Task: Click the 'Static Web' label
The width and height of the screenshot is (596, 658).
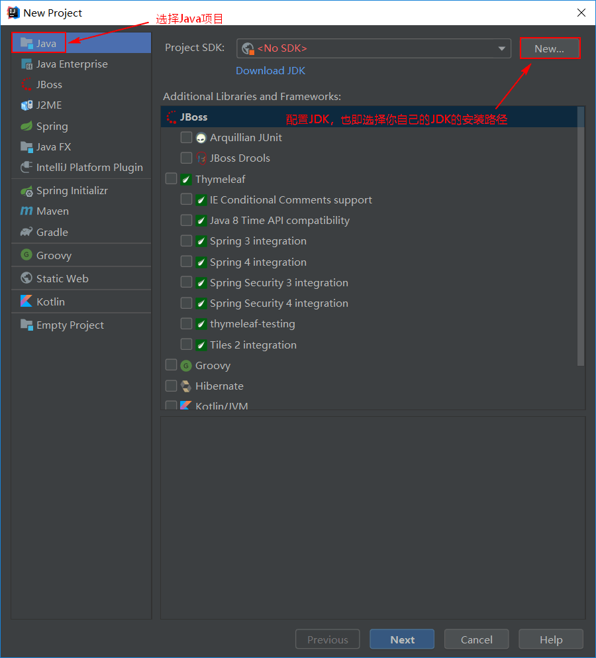Action: click(62, 278)
